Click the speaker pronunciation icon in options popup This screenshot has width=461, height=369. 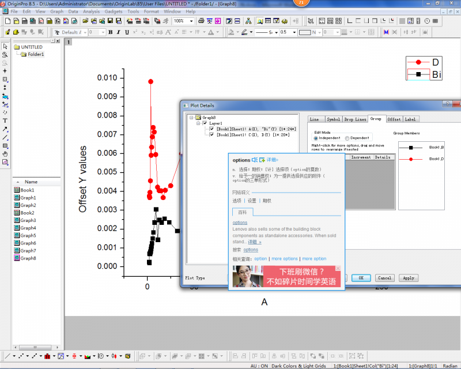click(255, 160)
